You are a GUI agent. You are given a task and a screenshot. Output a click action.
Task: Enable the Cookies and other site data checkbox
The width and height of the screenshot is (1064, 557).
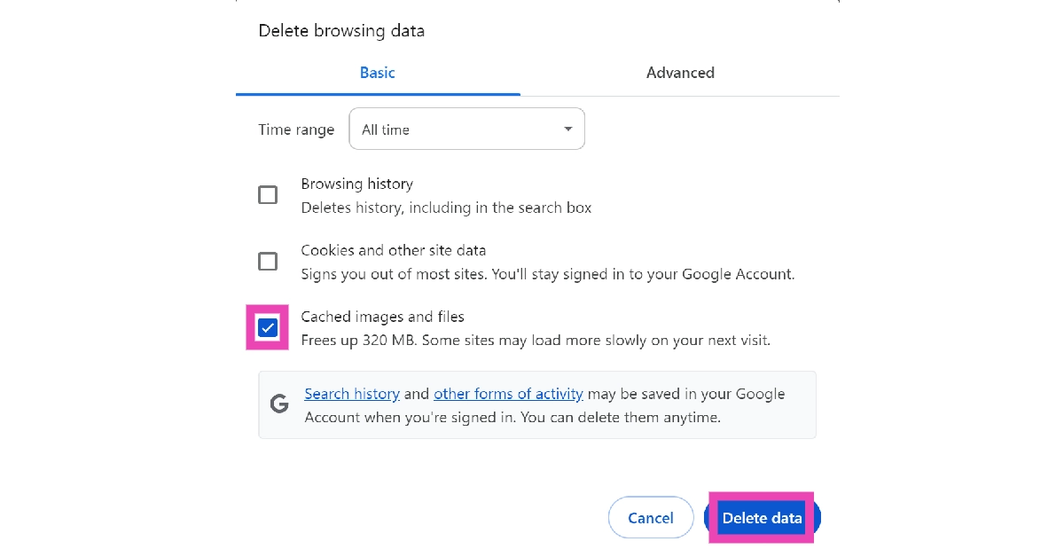click(268, 262)
